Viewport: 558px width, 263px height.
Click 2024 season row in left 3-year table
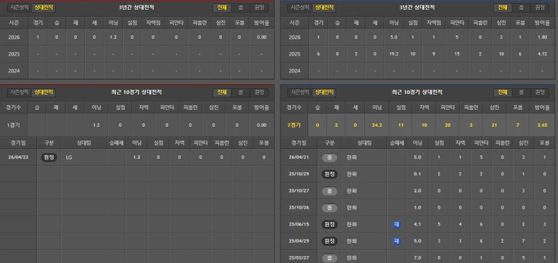pos(137,71)
